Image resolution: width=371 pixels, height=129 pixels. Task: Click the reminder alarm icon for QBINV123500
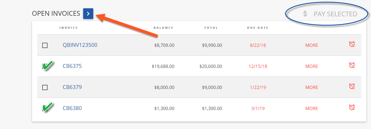352,44
